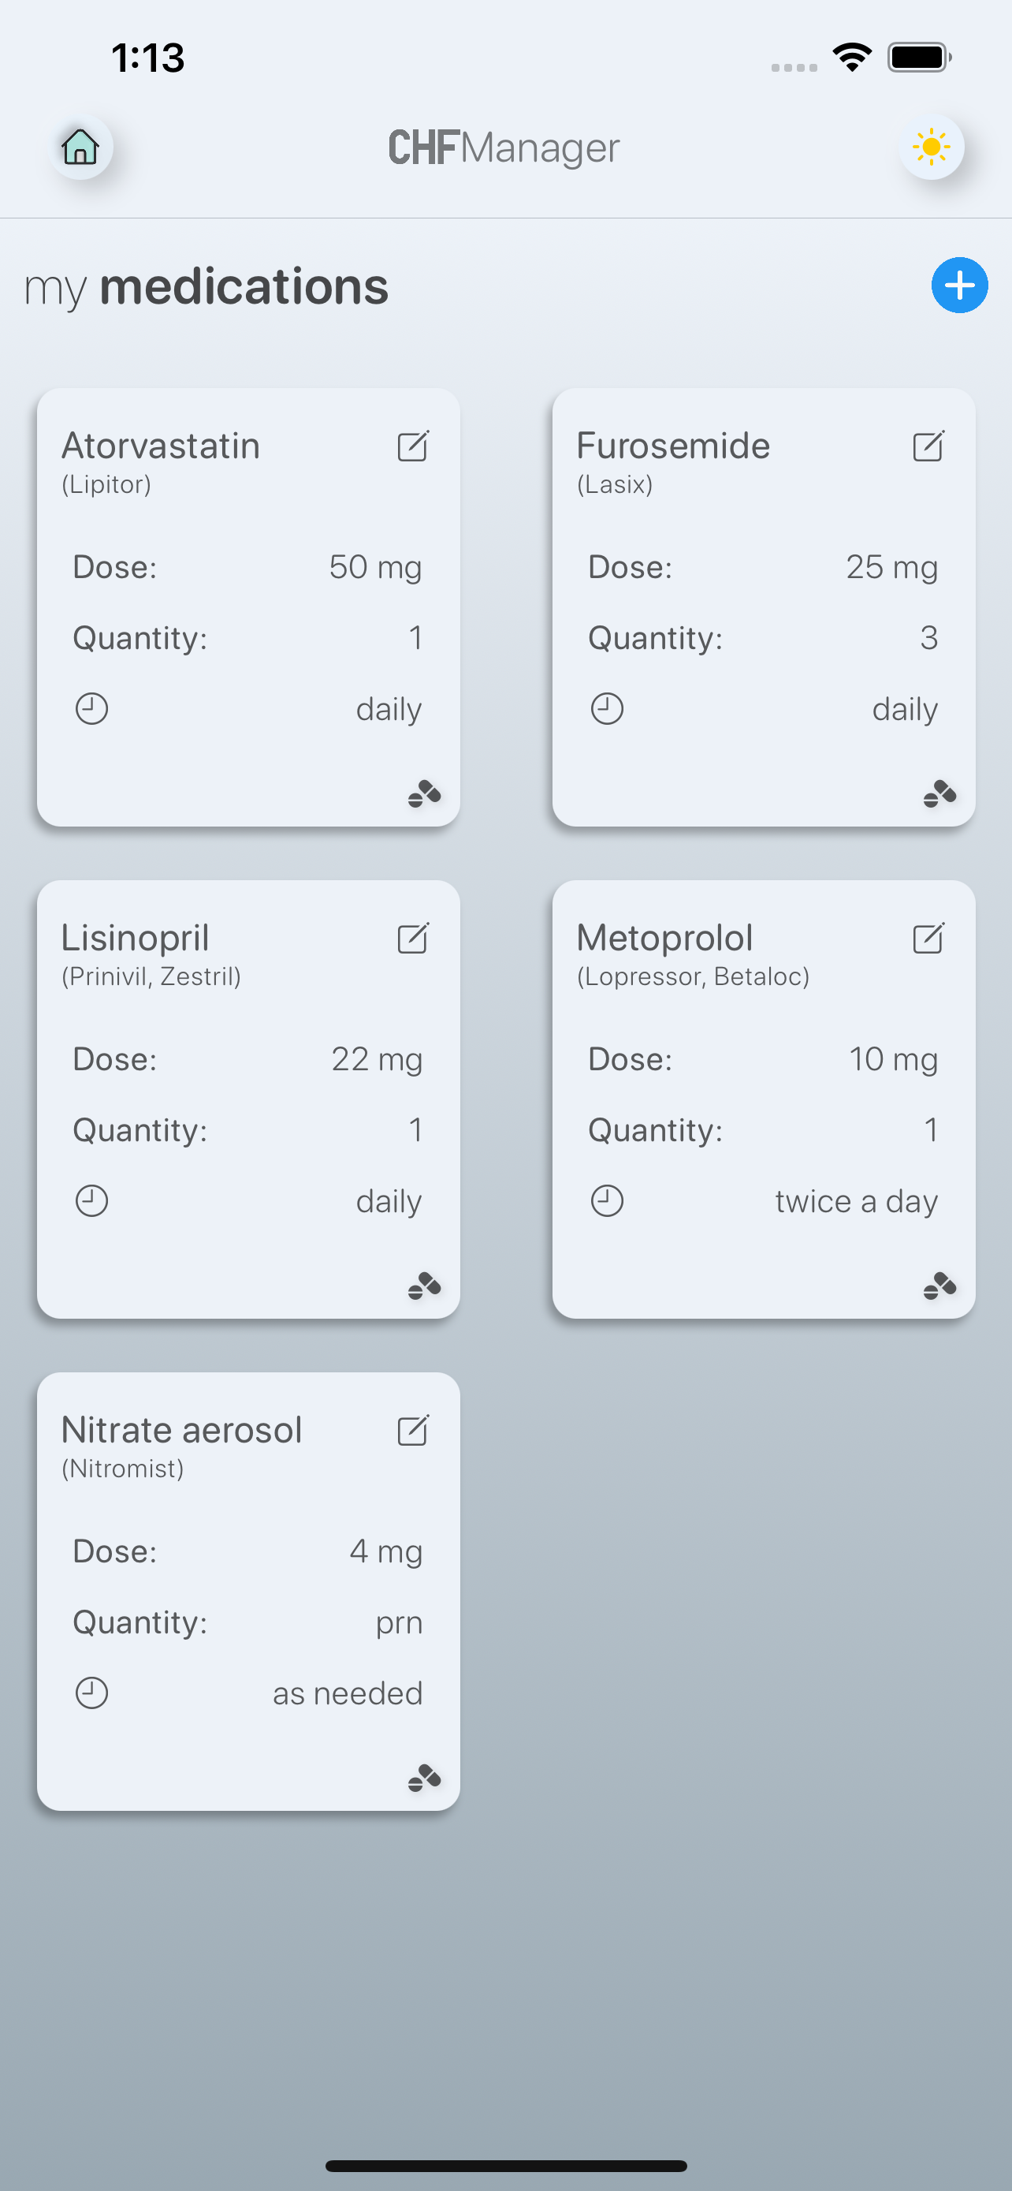Tap the 'twice a day' frequency text
This screenshot has width=1012, height=2191.
point(856,1201)
